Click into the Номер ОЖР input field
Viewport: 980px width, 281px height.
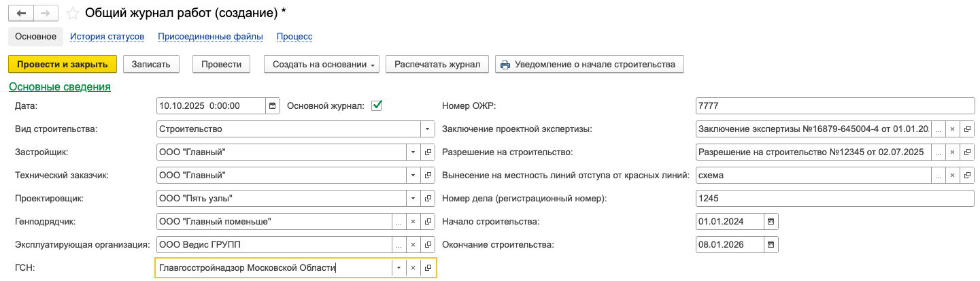[x=835, y=106]
